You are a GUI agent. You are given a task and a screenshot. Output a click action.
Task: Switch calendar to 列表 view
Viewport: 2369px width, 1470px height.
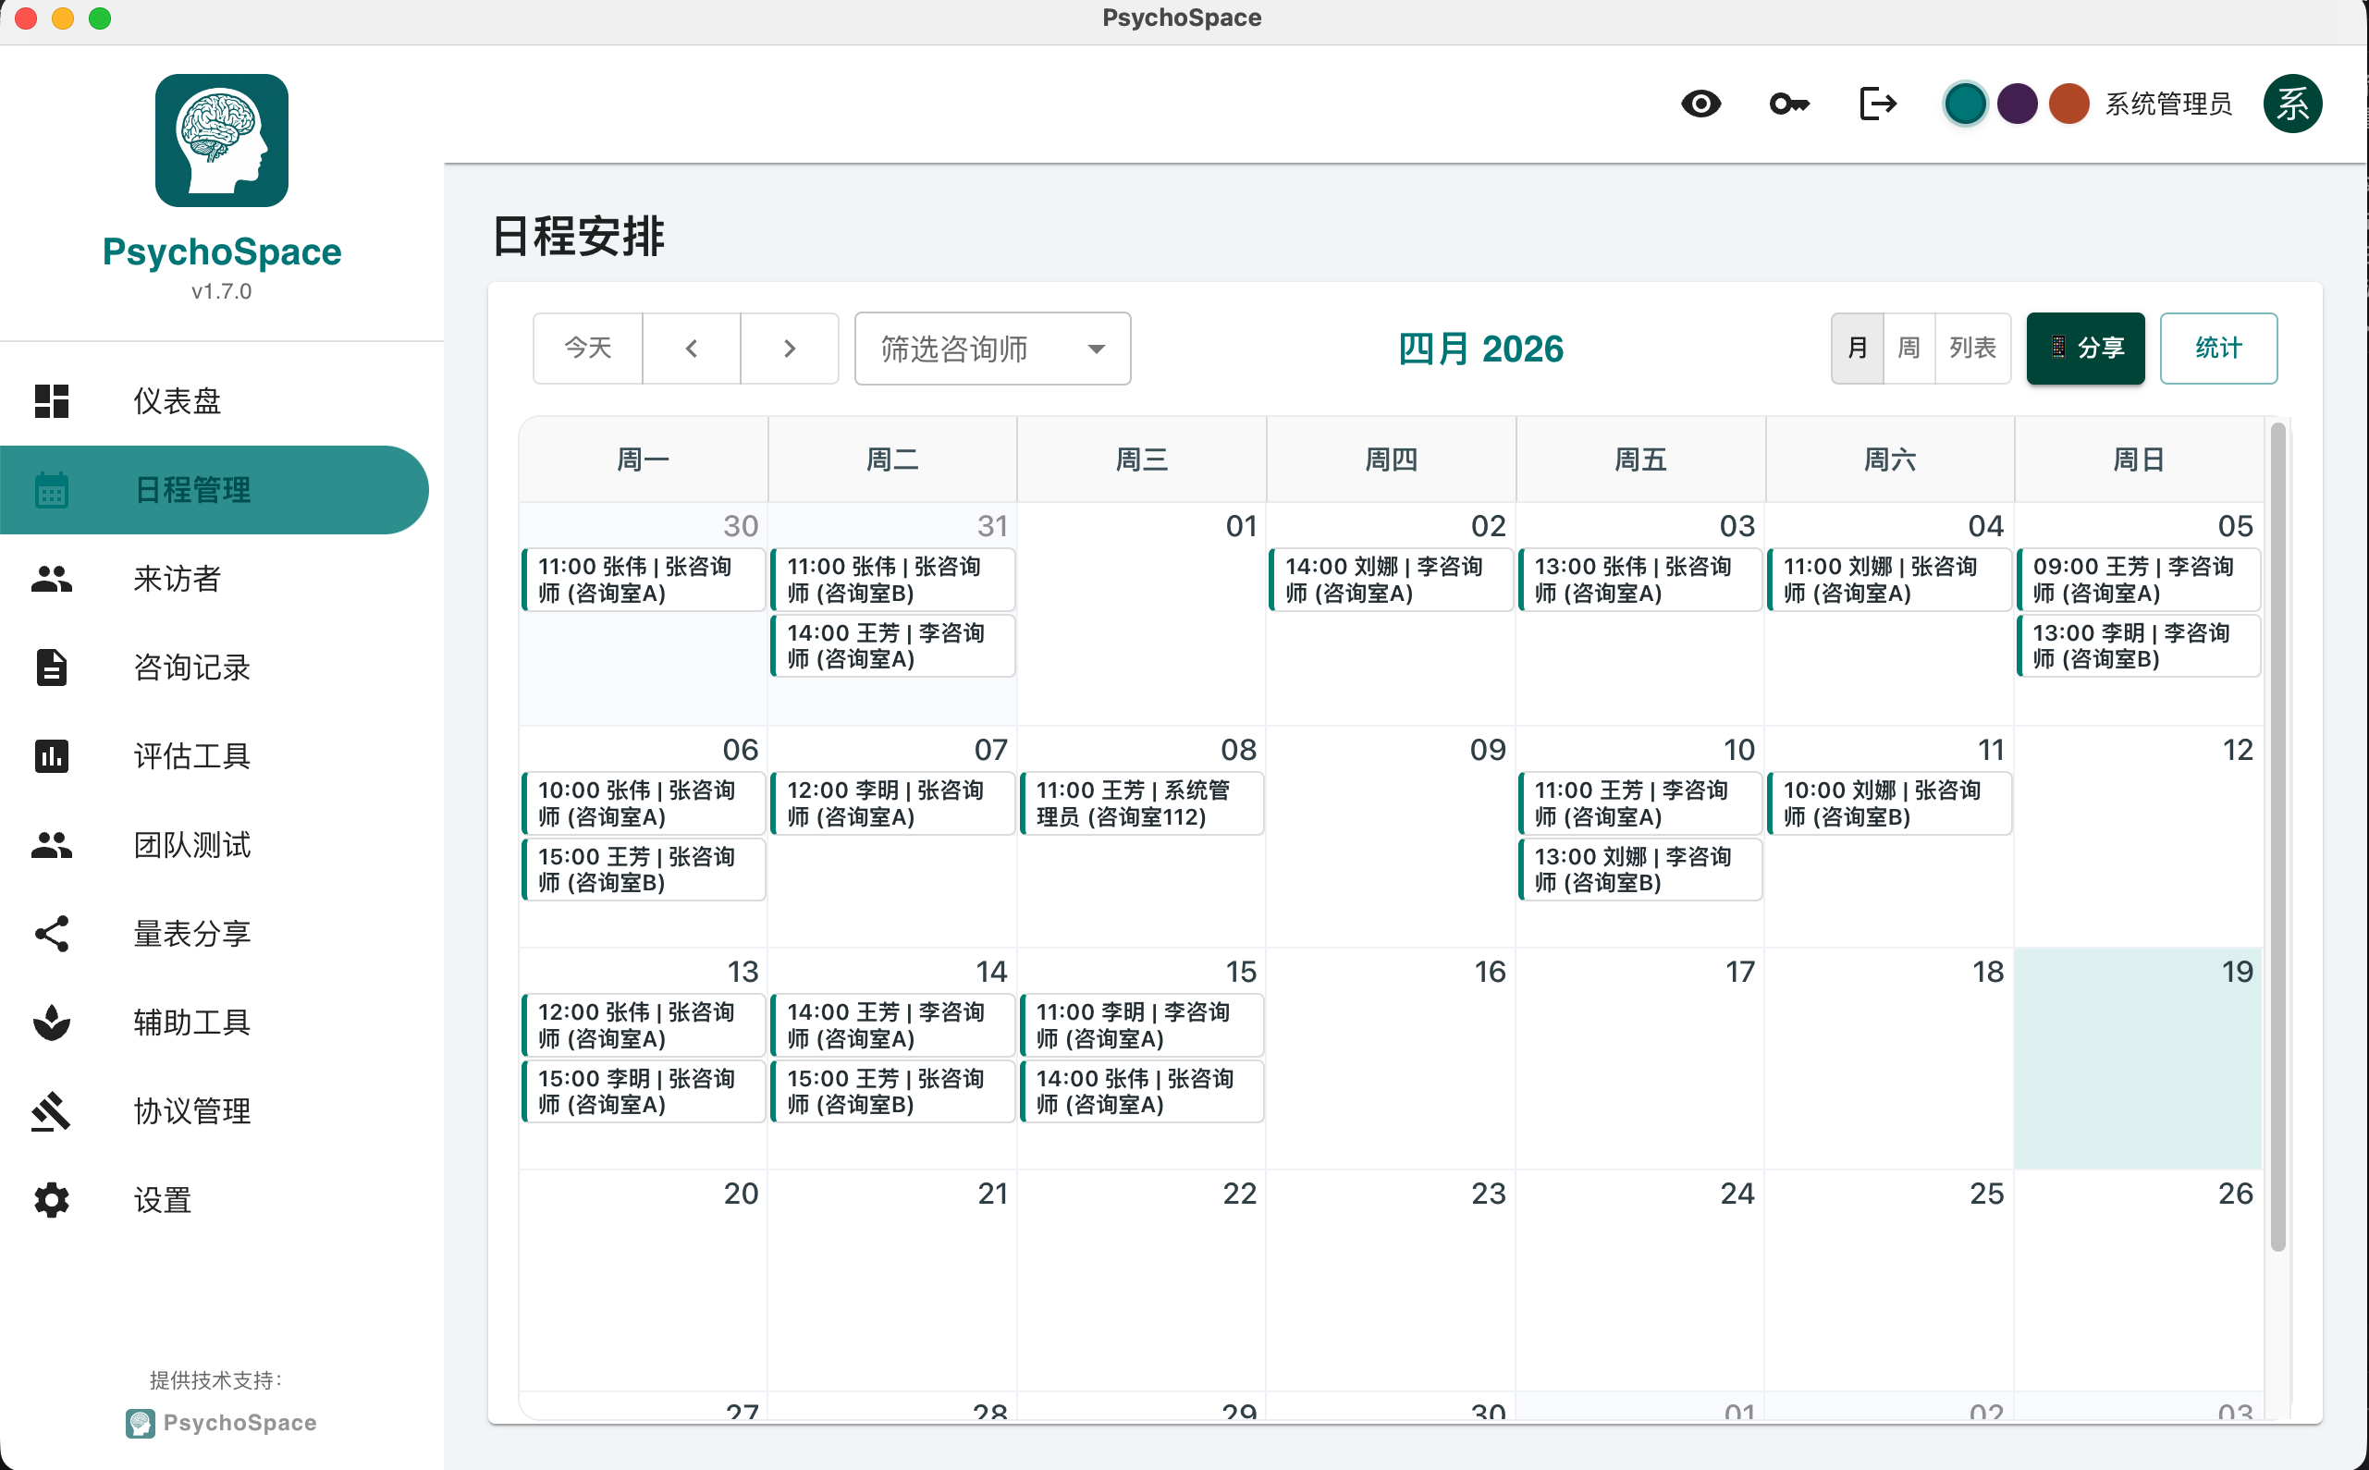(x=1971, y=348)
